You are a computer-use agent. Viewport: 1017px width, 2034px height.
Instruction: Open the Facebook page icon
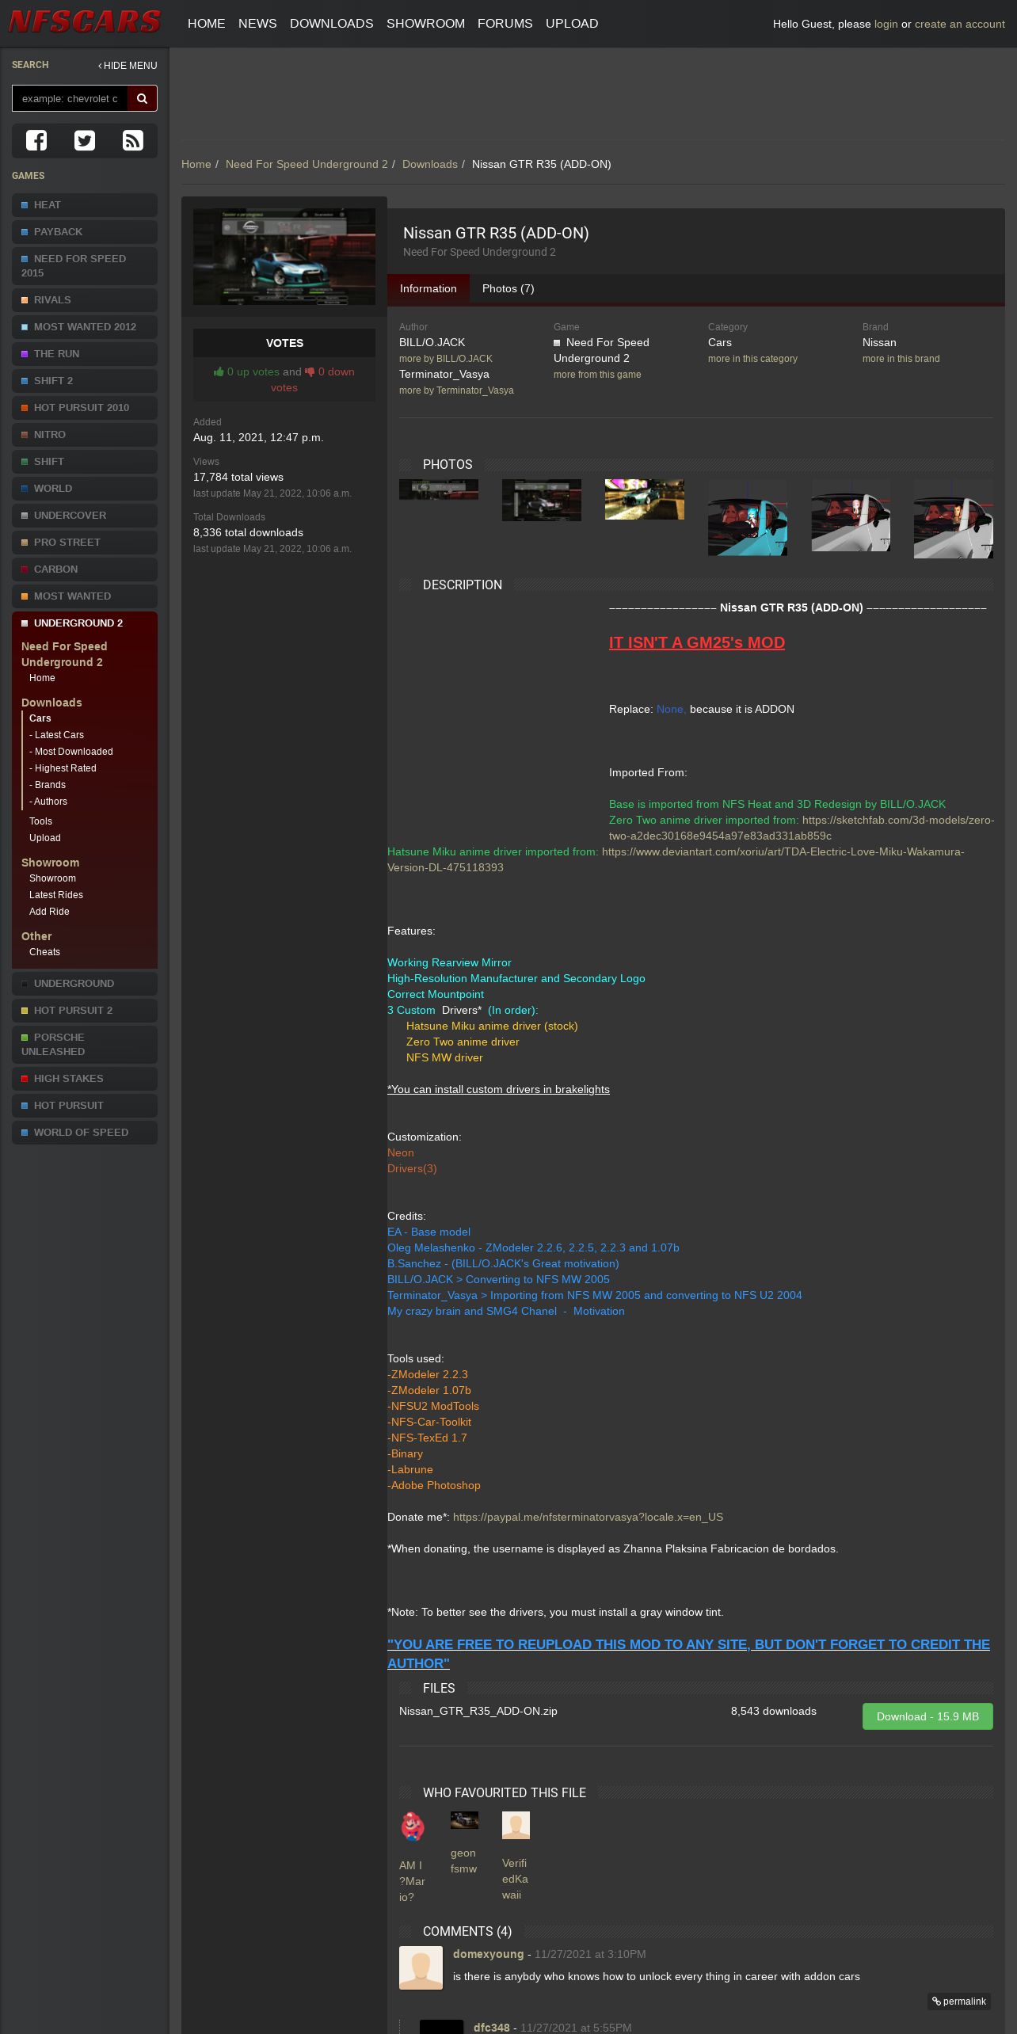36,140
